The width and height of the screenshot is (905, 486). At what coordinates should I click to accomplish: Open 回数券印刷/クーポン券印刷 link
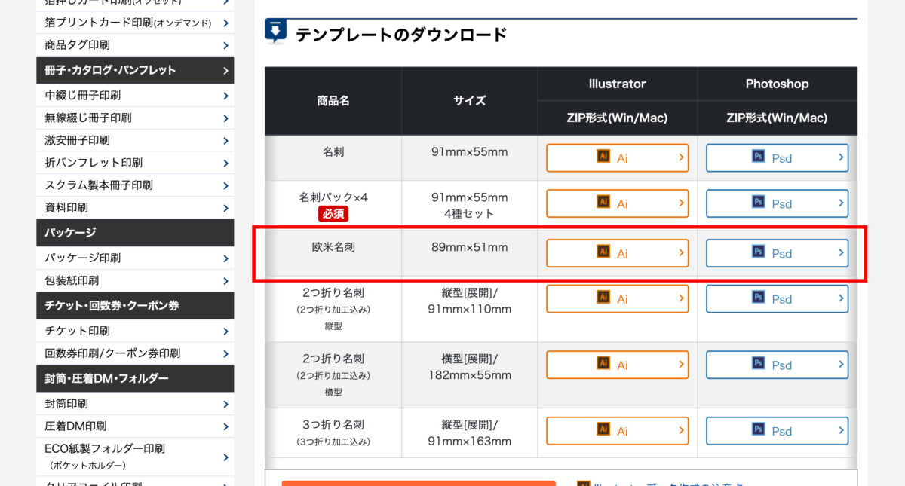pos(112,353)
